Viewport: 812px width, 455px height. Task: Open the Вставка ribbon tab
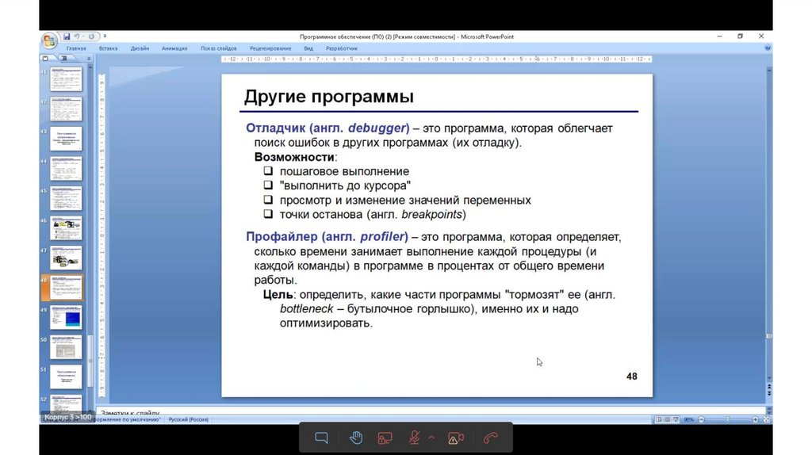click(108, 48)
